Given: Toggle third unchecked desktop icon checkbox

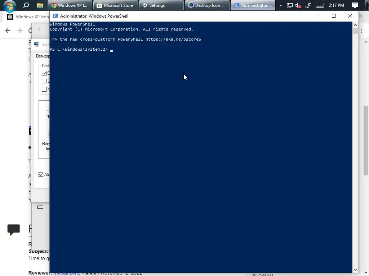Looking at the screenshot, I should 44,89.
